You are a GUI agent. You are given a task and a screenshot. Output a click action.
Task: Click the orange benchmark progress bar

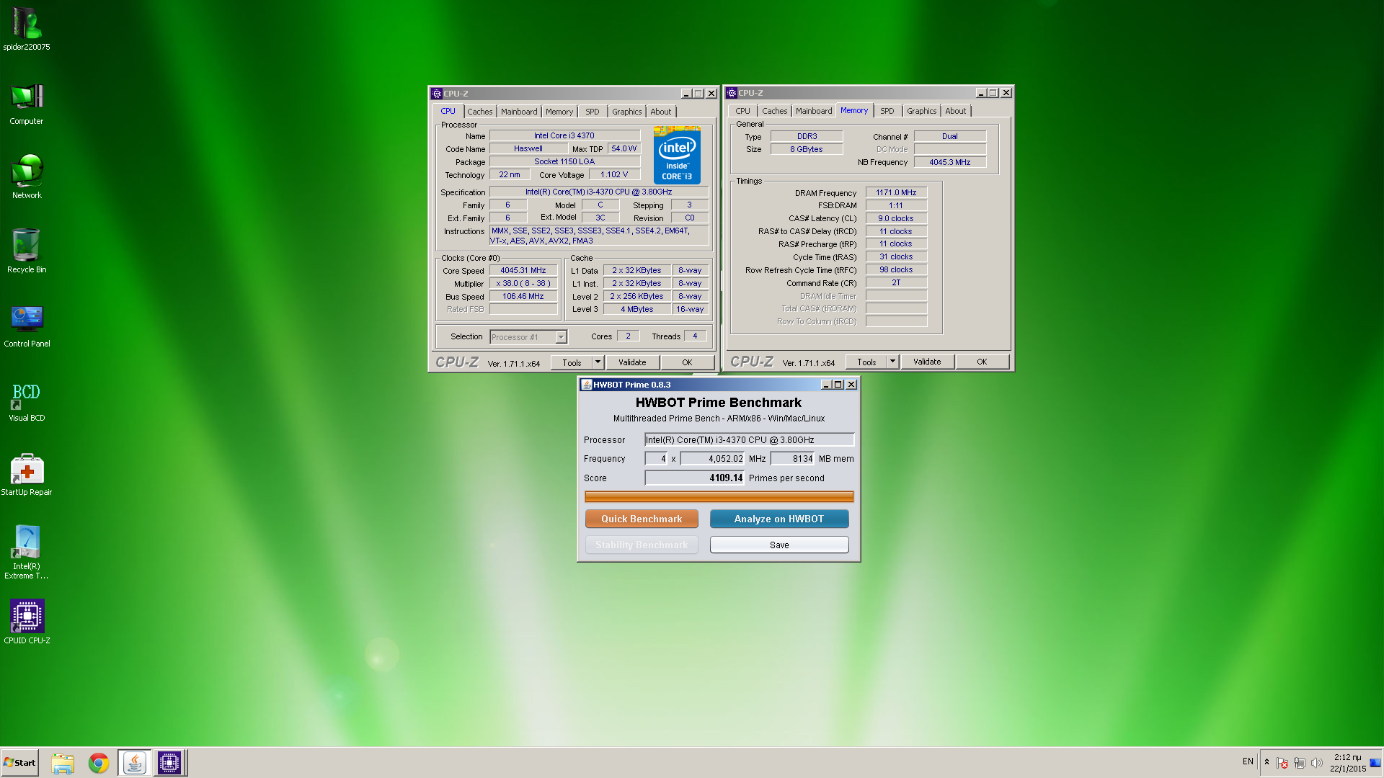tap(719, 497)
